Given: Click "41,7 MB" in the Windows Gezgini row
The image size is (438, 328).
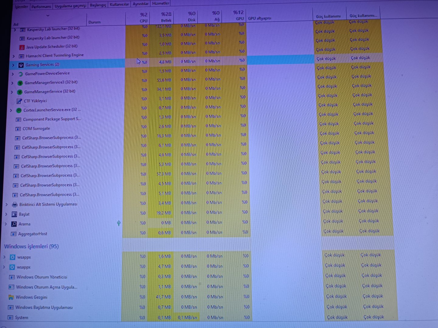Looking at the screenshot, I should (x=163, y=297).
